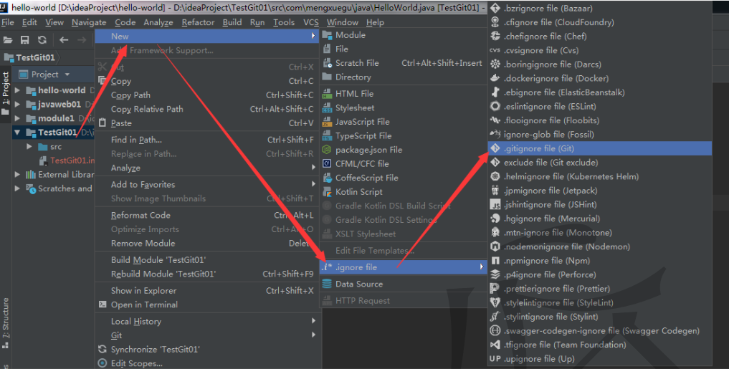Click the TypeScript File icon
This screenshot has height=369, width=729.
[328, 135]
